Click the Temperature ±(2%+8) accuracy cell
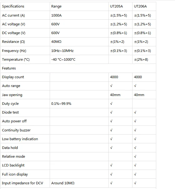The image size is (175, 189). [x=141, y=59]
